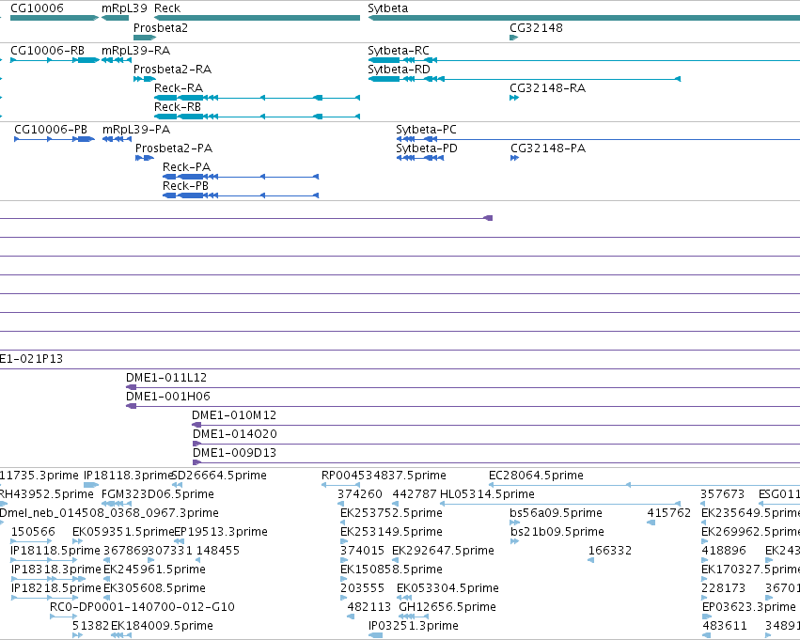Open the EP03623.3prime EST label

point(749,607)
